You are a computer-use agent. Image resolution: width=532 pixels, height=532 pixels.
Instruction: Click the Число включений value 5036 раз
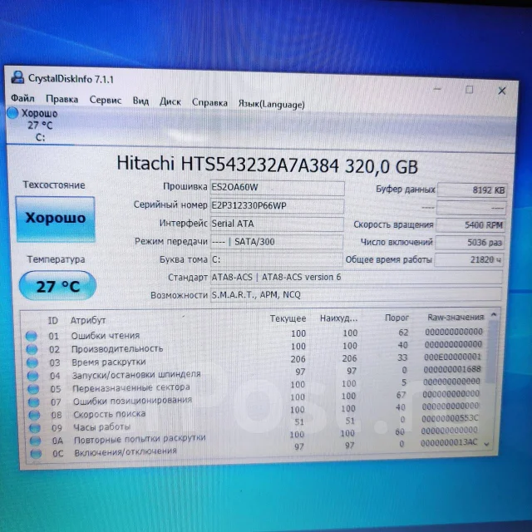point(469,243)
